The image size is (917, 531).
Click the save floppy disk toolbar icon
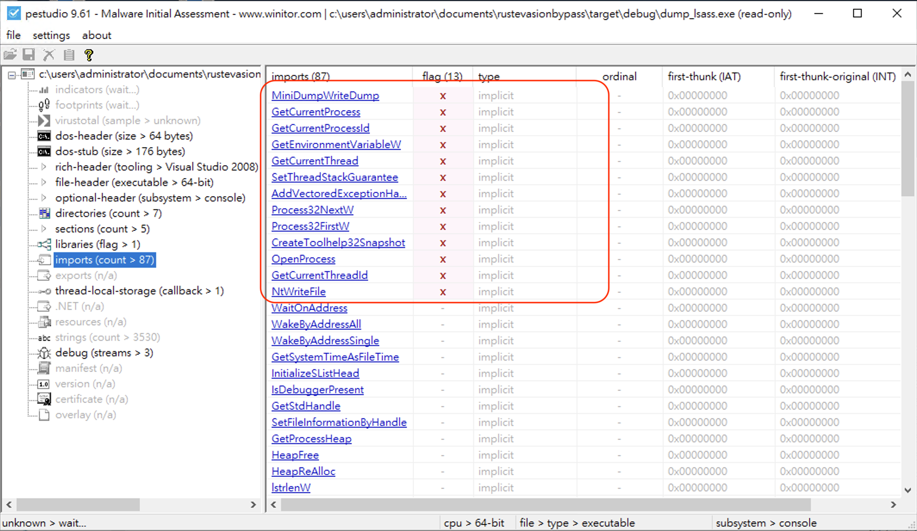tap(29, 55)
